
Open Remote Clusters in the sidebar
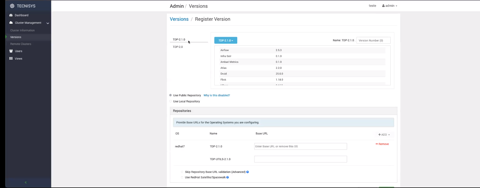[x=21, y=44]
